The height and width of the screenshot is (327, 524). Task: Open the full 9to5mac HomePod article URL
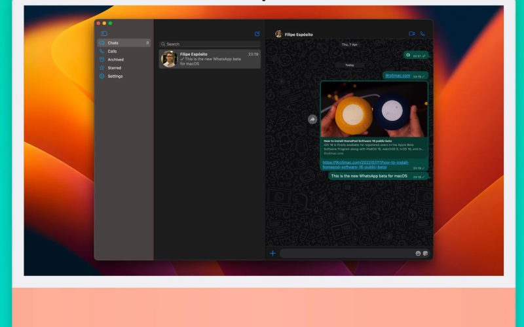365,165
